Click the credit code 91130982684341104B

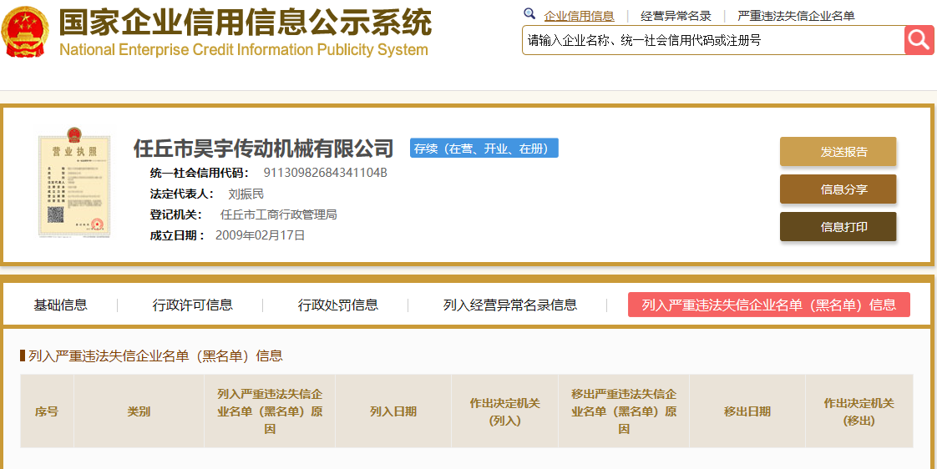[x=326, y=174]
